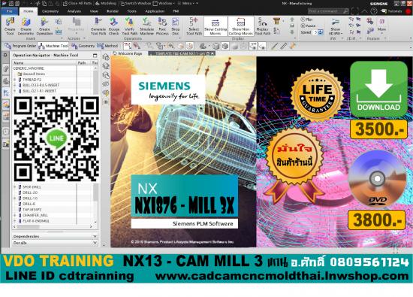Adjust the Speed stepper control
The height and width of the screenshot is (297, 413).
tap(321, 32)
